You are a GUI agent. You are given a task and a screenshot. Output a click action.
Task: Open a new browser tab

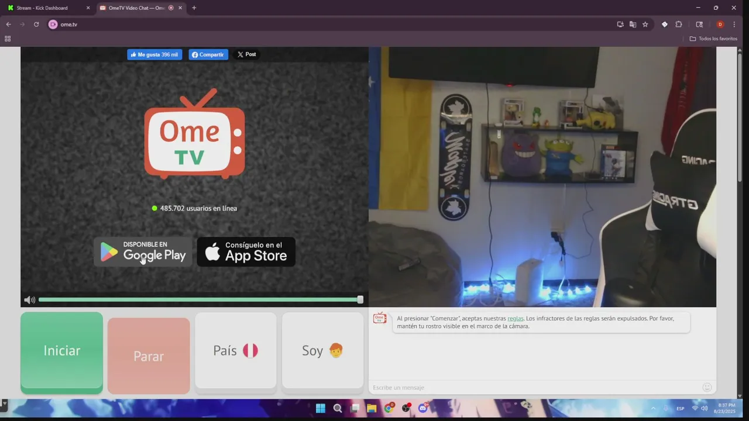tap(194, 8)
